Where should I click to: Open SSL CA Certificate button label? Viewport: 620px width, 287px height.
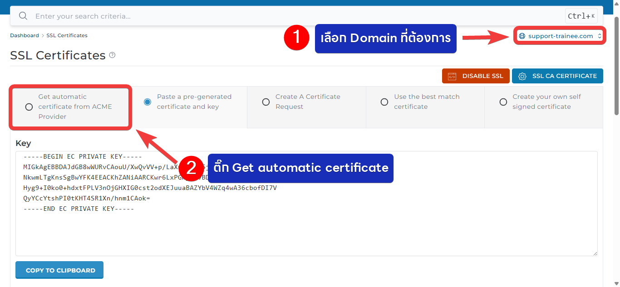tap(564, 76)
